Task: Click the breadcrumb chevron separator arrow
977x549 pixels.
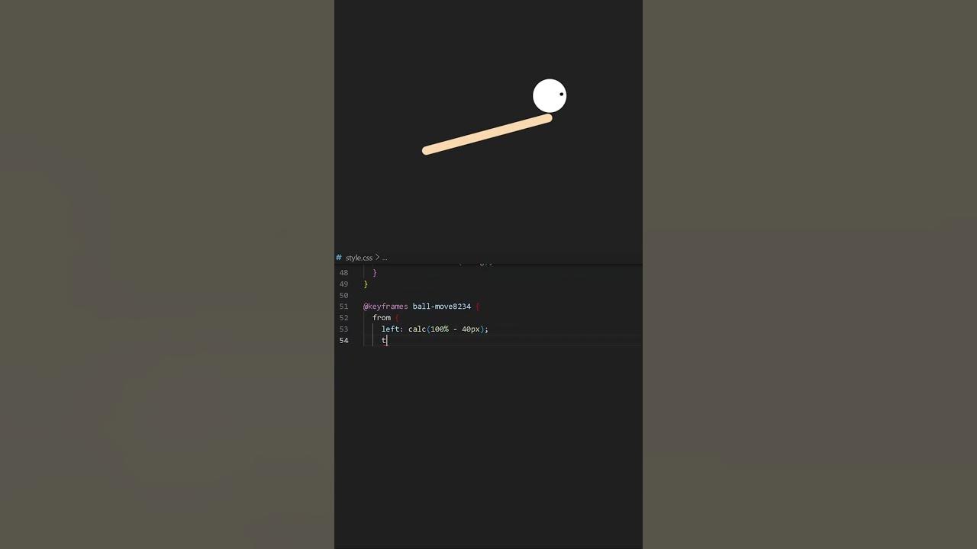Action: click(x=377, y=258)
